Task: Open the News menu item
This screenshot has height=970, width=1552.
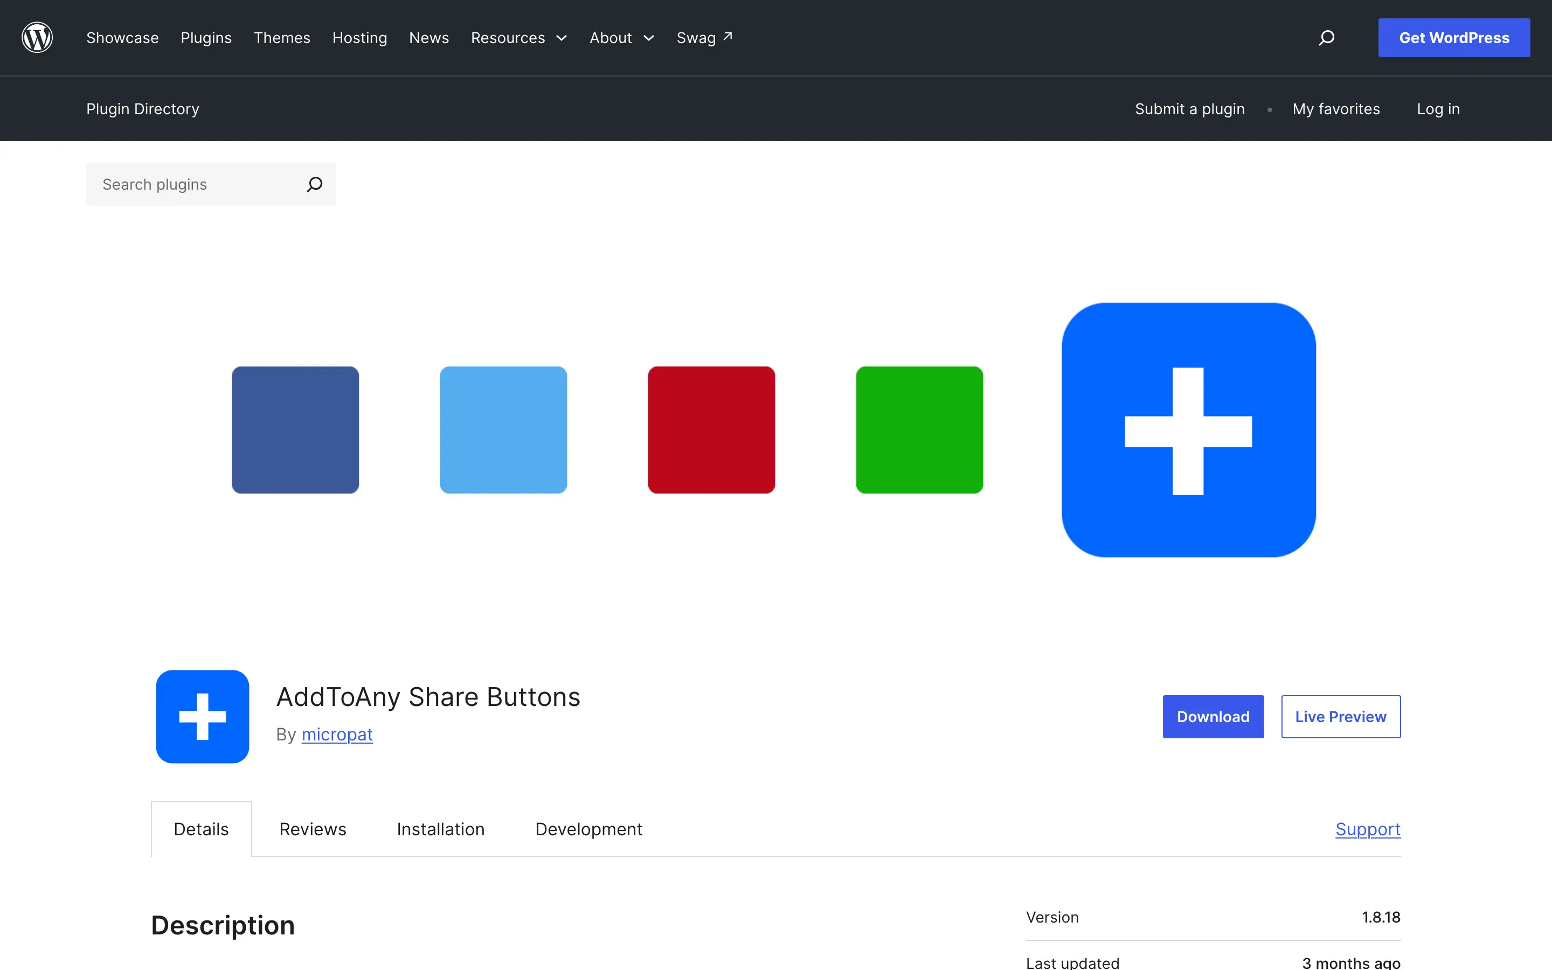Action: (x=429, y=38)
